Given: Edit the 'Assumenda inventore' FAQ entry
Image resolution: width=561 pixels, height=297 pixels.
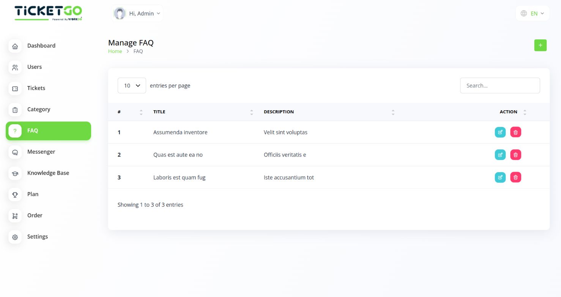Looking at the screenshot, I should click(x=500, y=132).
